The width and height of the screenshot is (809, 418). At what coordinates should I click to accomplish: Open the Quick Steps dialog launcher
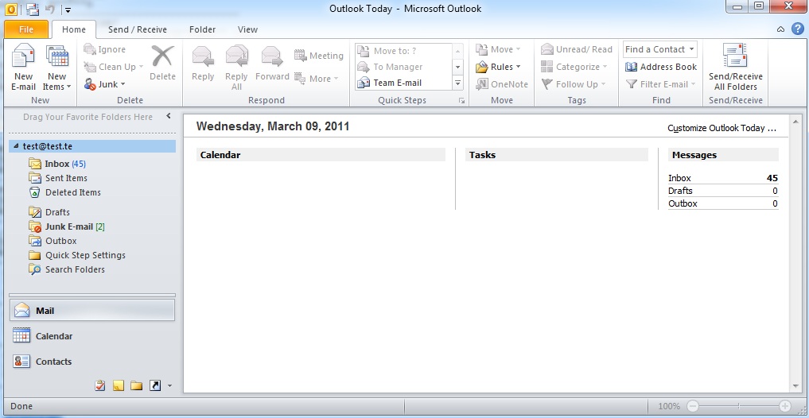461,101
